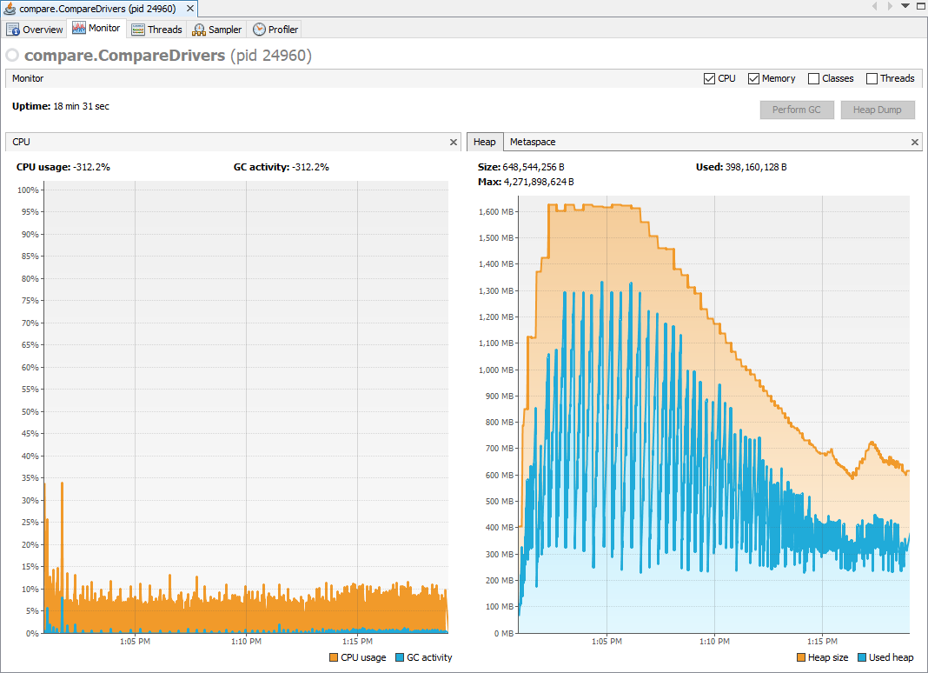Screen dimensions: 928x673
Task: Click the Heap Dump button
Action: (x=878, y=110)
